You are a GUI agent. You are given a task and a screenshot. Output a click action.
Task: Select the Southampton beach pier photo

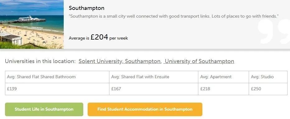(x=32, y=24)
